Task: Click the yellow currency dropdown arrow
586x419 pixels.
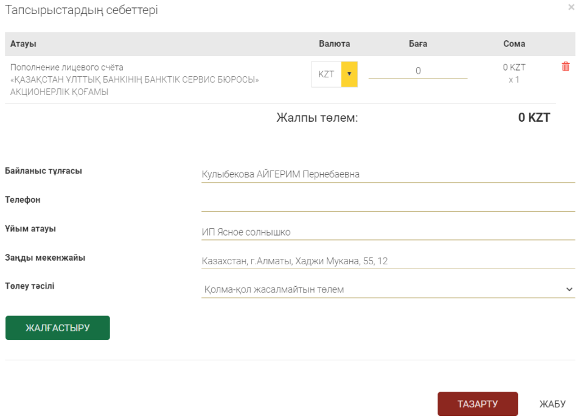Action: click(349, 74)
